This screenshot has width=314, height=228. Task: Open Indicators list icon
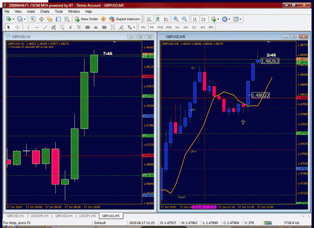[x=214, y=19]
